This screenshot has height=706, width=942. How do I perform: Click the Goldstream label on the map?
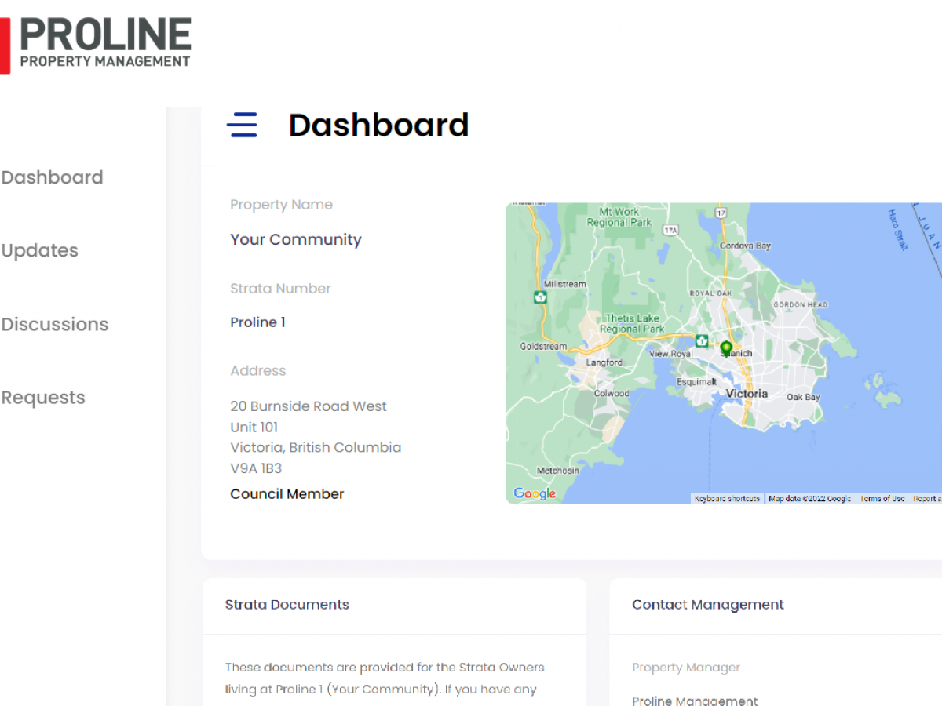point(543,347)
